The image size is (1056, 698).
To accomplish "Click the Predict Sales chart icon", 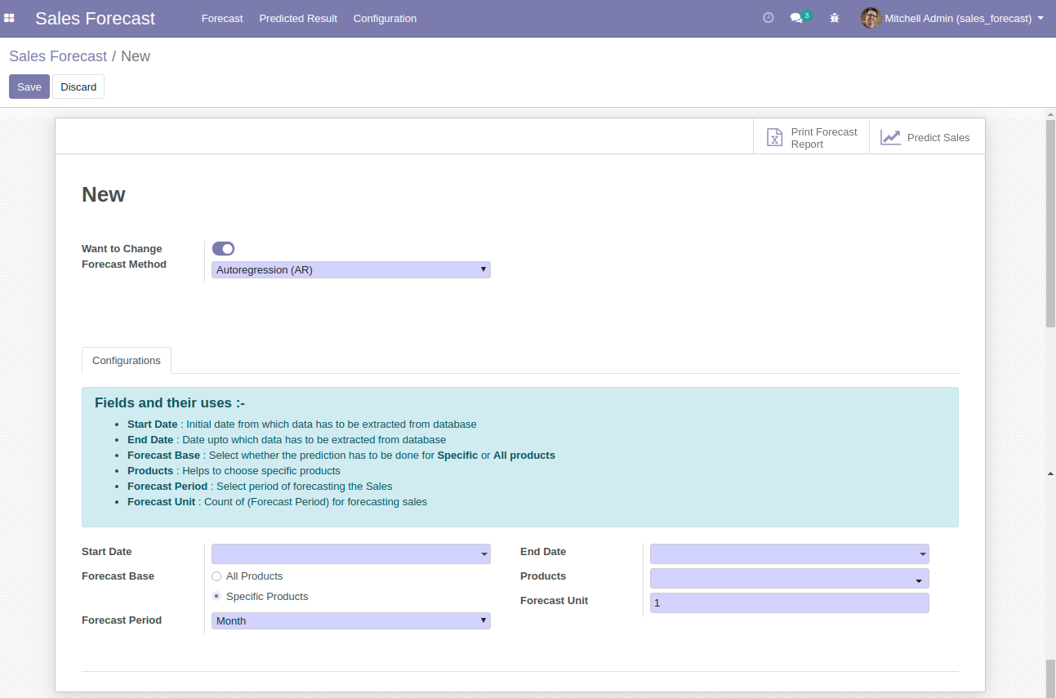I will point(890,137).
